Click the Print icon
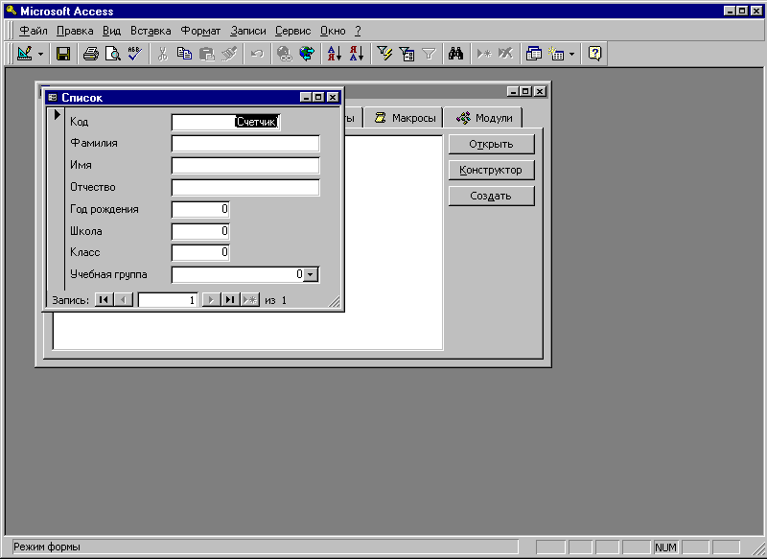 (x=90, y=54)
